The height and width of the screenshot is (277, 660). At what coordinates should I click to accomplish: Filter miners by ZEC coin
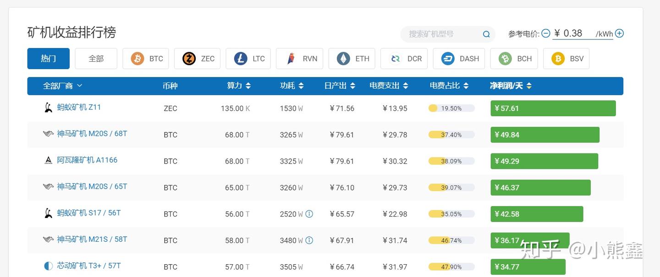(x=198, y=59)
